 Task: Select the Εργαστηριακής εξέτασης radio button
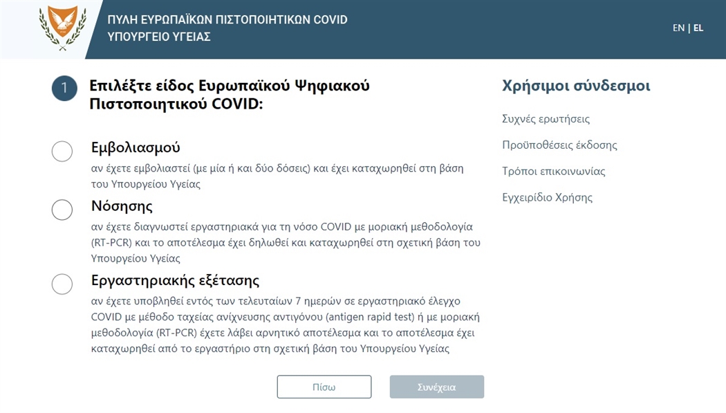pyautogui.click(x=62, y=284)
